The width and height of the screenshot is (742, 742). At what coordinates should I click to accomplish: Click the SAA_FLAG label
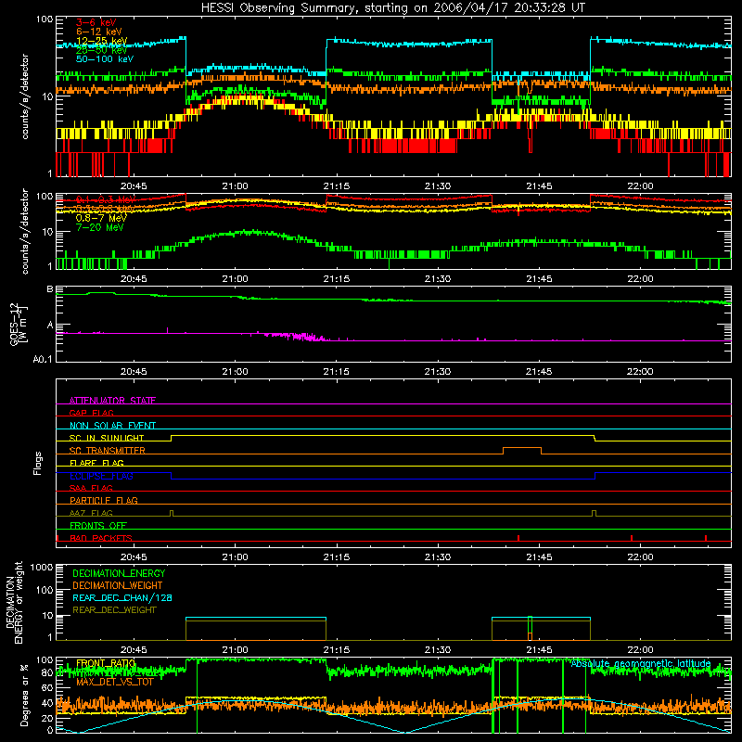click(91, 488)
